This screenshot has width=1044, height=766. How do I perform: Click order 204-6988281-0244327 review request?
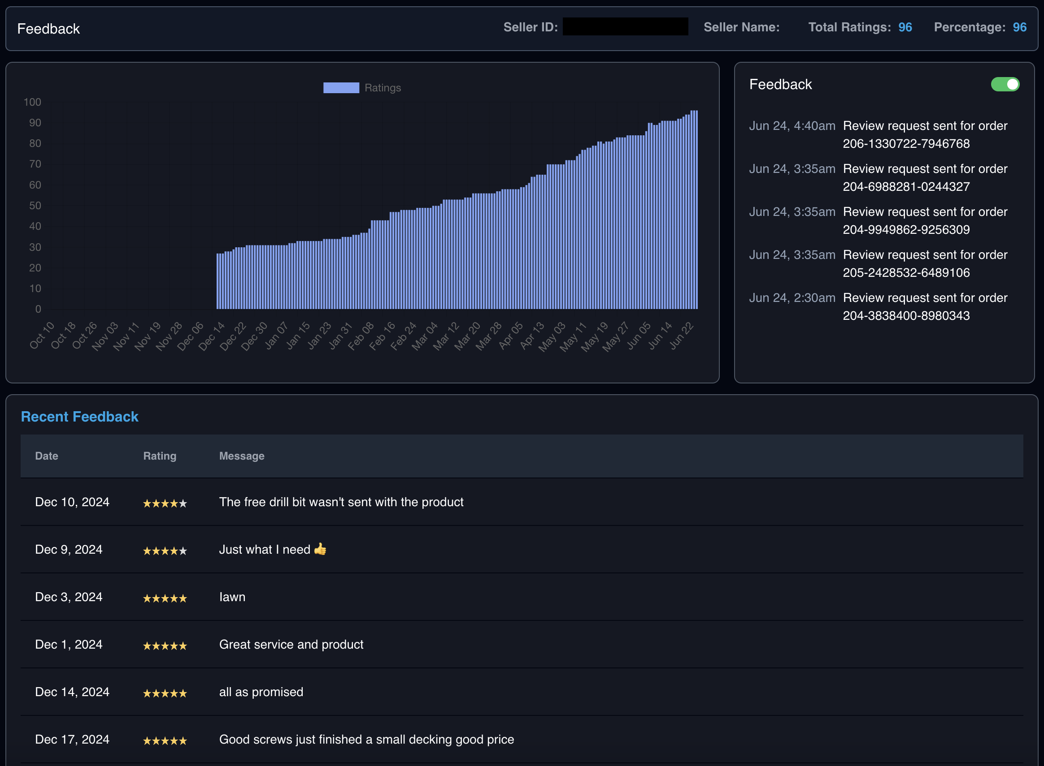tap(925, 177)
